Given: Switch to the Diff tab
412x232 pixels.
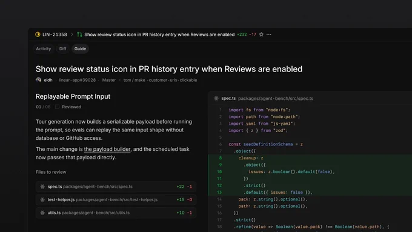Looking at the screenshot, I should coord(63,48).
